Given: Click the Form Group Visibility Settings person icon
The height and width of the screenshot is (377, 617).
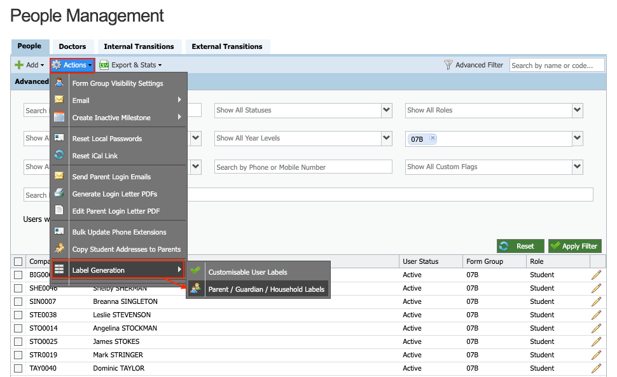Looking at the screenshot, I should (x=59, y=83).
